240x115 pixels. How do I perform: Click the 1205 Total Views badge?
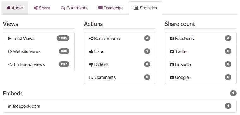tap(63, 38)
